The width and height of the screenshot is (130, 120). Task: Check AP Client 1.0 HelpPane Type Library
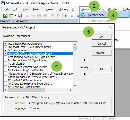(x=5, y=84)
